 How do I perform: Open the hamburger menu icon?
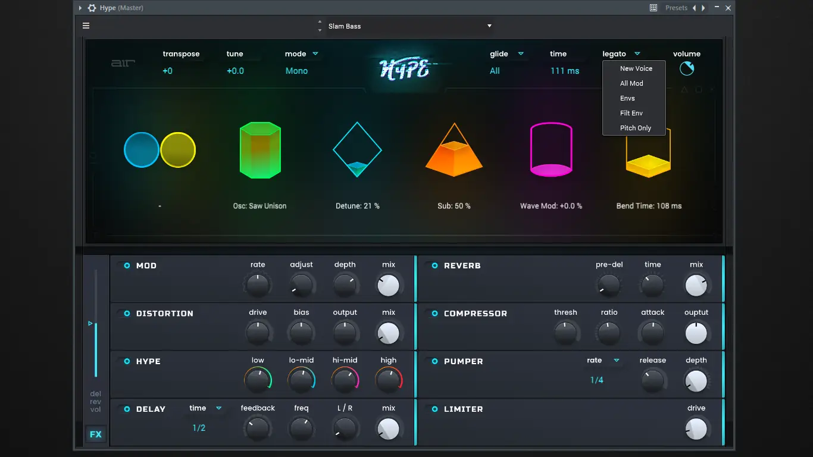(86, 26)
